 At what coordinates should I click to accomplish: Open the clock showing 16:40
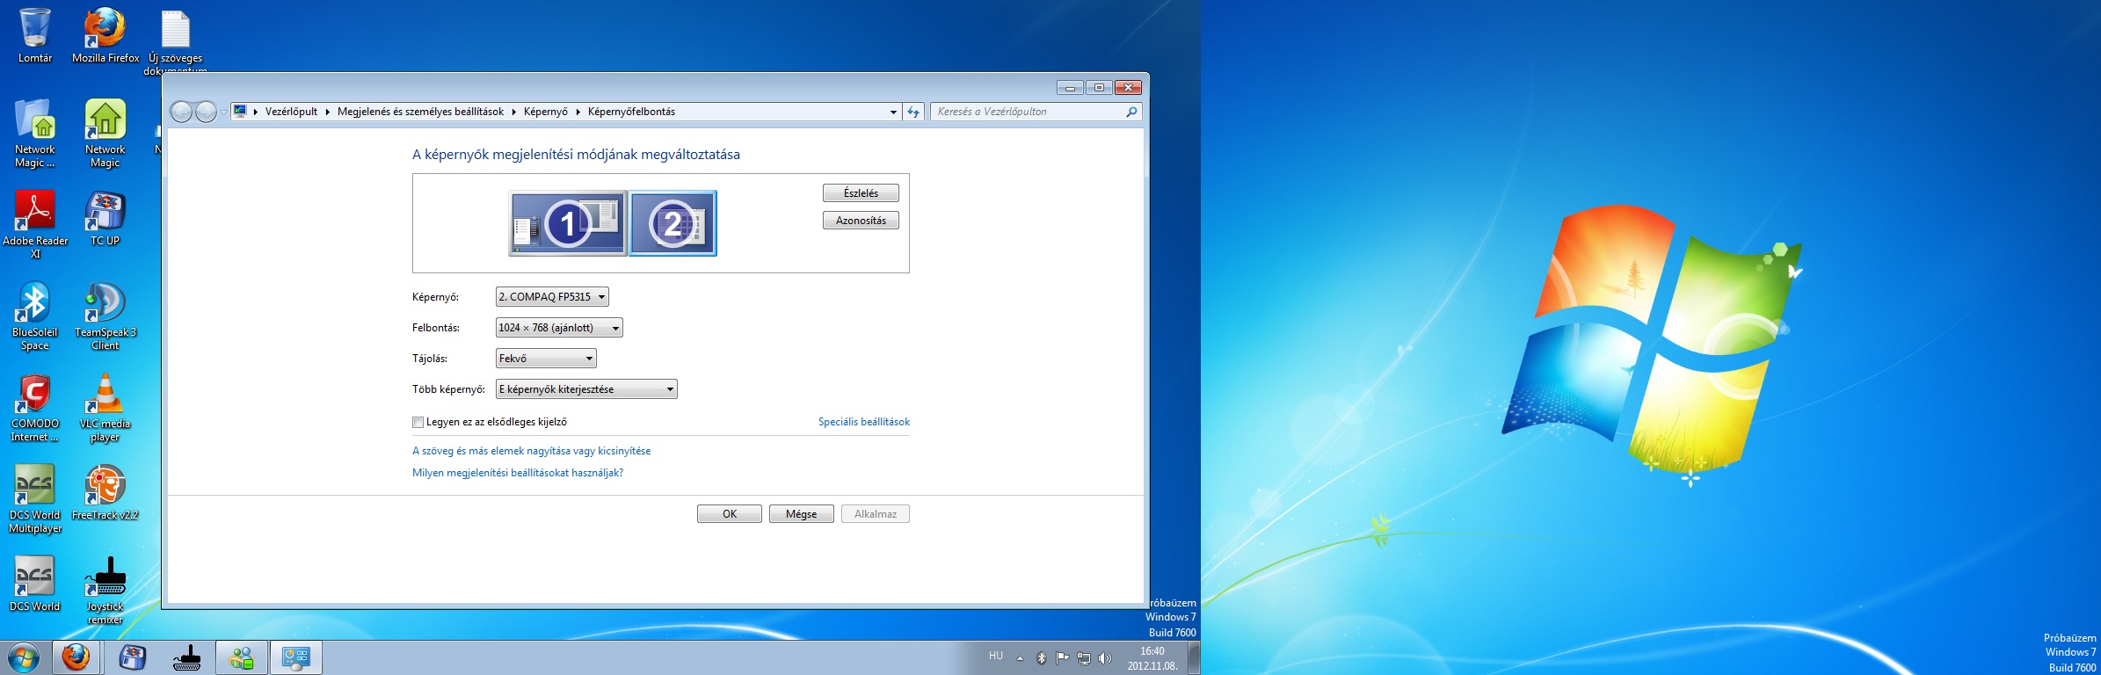pos(1152,658)
